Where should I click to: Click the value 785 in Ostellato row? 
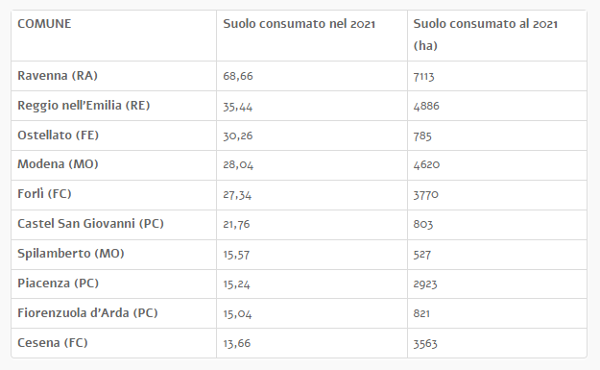pyautogui.click(x=422, y=136)
